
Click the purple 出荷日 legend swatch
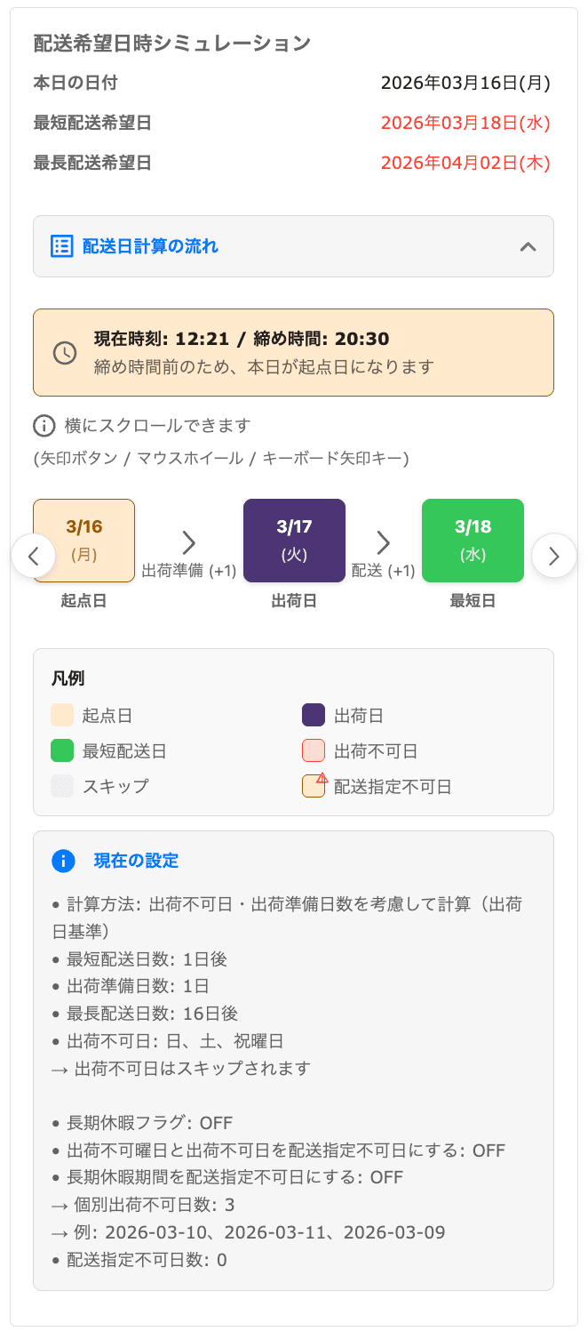click(x=314, y=716)
